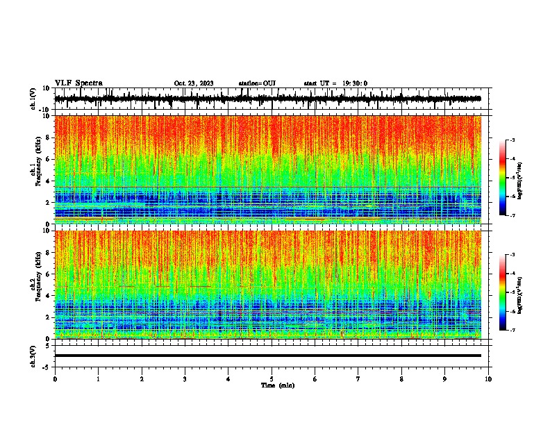Click the 10 tick on the time axis

488,379
